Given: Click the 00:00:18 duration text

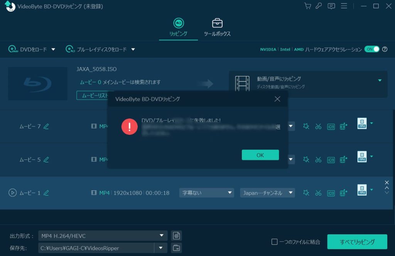Looking at the screenshot, I should (x=157, y=193).
